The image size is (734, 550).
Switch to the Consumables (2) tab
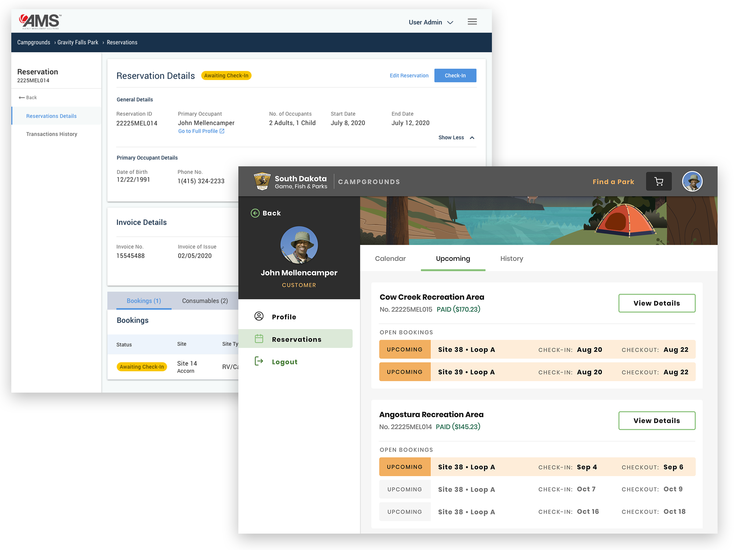coord(205,301)
